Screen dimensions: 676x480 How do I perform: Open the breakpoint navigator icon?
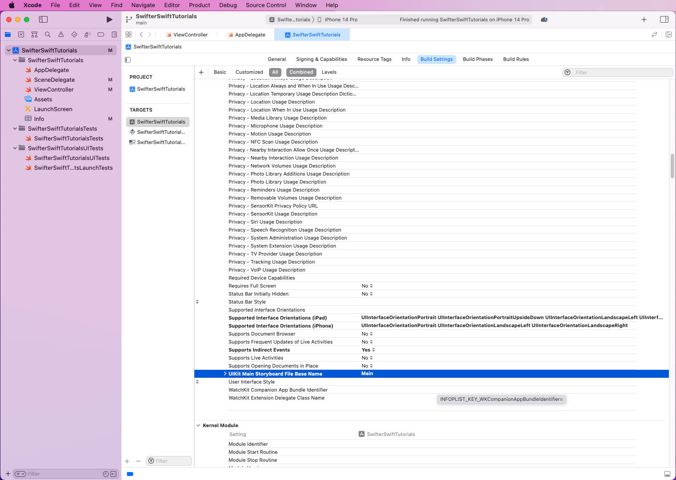point(101,35)
